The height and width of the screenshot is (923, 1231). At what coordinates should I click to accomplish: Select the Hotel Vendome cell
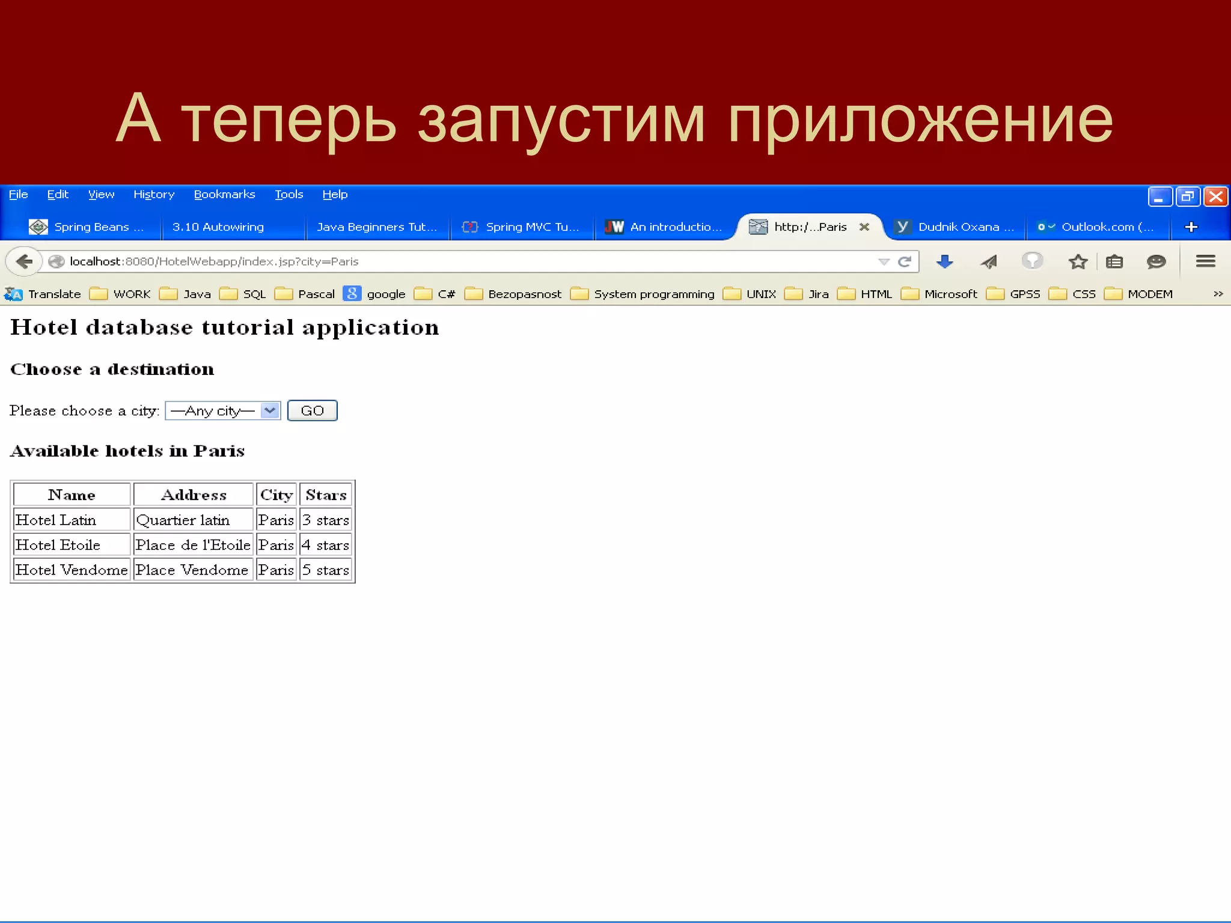72,570
